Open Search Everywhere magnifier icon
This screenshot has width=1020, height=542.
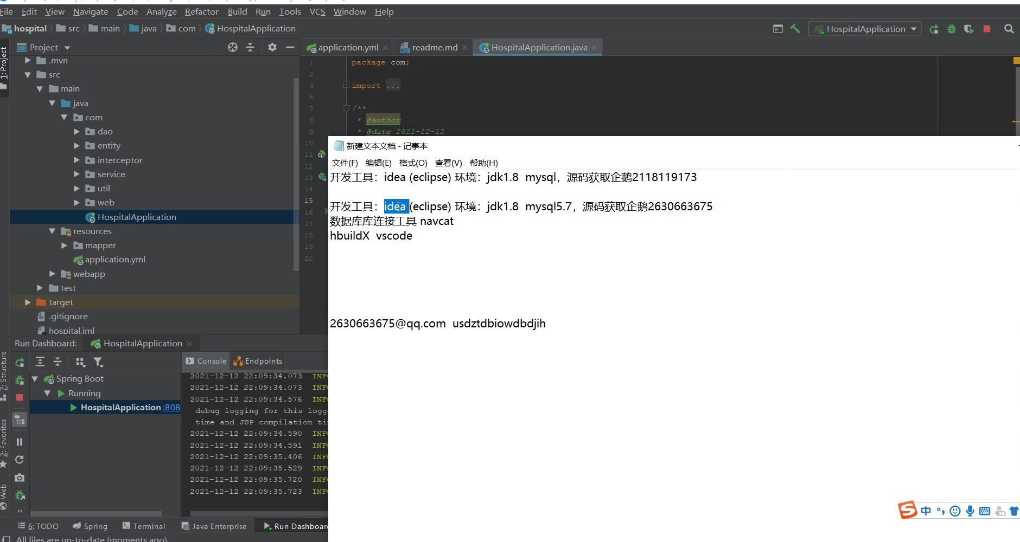(x=1009, y=29)
